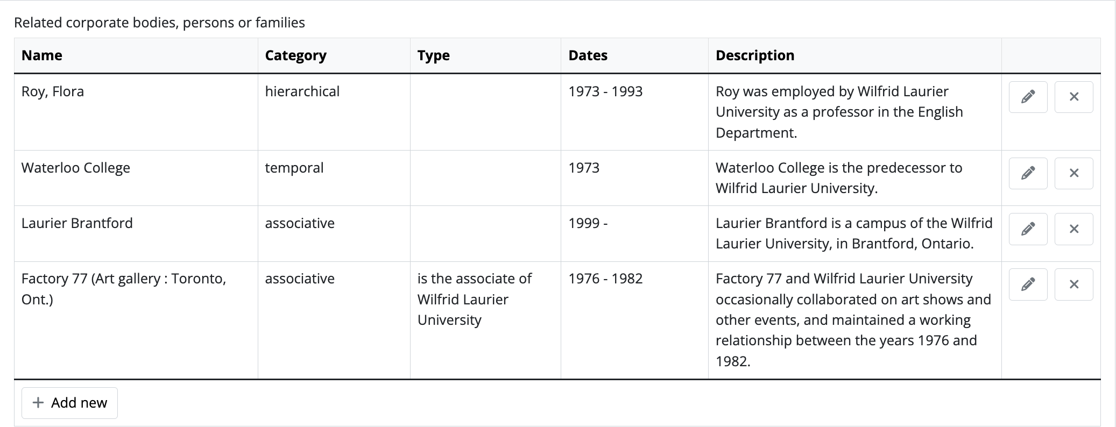
Task: Edit the Laurier Brantford relation
Action: pyautogui.click(x=1028, y=229)
